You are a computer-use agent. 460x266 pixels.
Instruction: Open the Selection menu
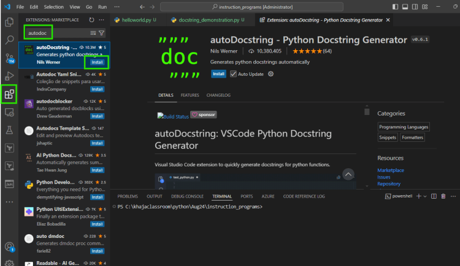click(54, 7)
